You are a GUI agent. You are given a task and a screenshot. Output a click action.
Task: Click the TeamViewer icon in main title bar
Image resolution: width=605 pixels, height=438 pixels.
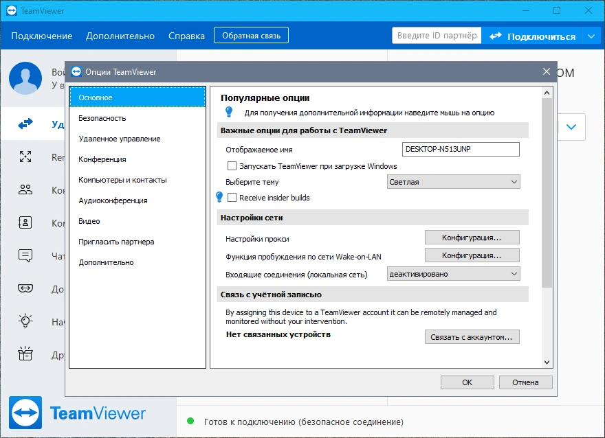[x=12, y=11]
